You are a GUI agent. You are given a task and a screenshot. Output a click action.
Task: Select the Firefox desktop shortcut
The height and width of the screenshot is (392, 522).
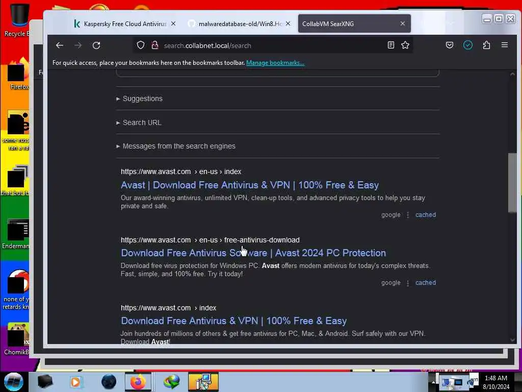click(x=18, y=74)
